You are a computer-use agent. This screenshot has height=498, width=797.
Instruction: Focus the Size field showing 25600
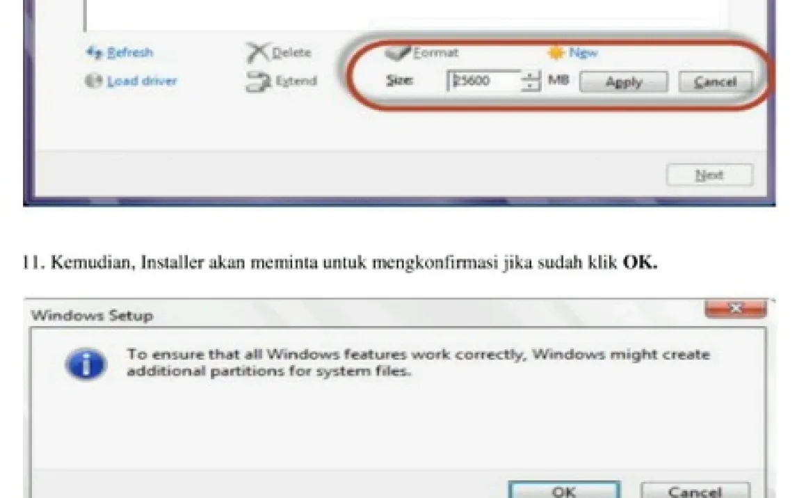[x=482, y=81]
